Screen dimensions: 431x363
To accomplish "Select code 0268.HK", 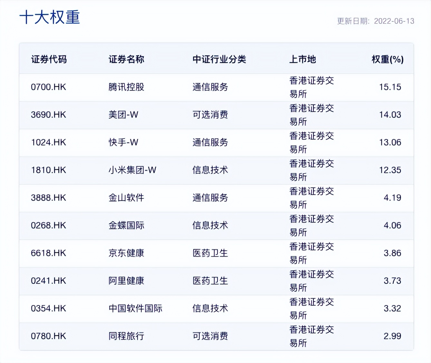I will point(48,226).
